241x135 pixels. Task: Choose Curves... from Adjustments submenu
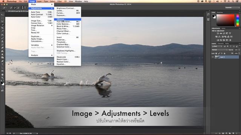(67, 13)
